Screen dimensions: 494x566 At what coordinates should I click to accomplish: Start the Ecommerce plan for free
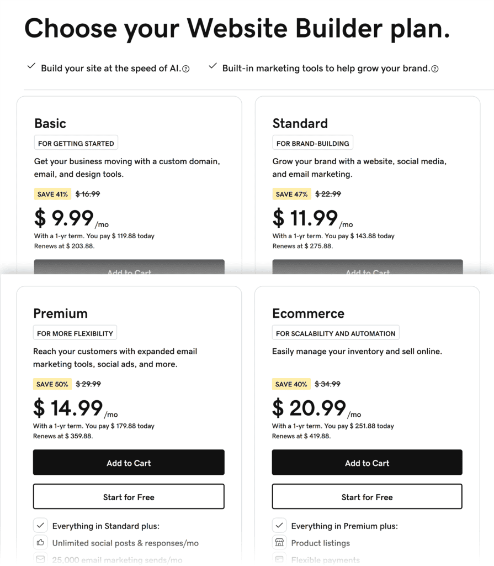[x=367, y=497]
